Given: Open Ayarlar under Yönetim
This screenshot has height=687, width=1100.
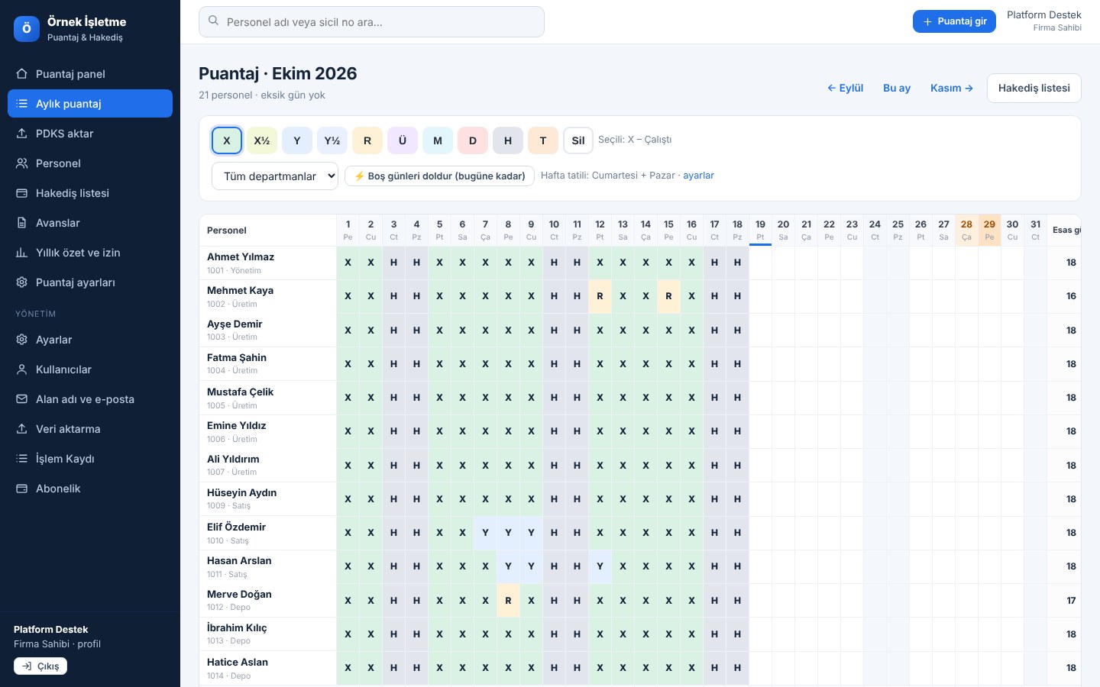Looking at the screenshot, I should (90, 340).
